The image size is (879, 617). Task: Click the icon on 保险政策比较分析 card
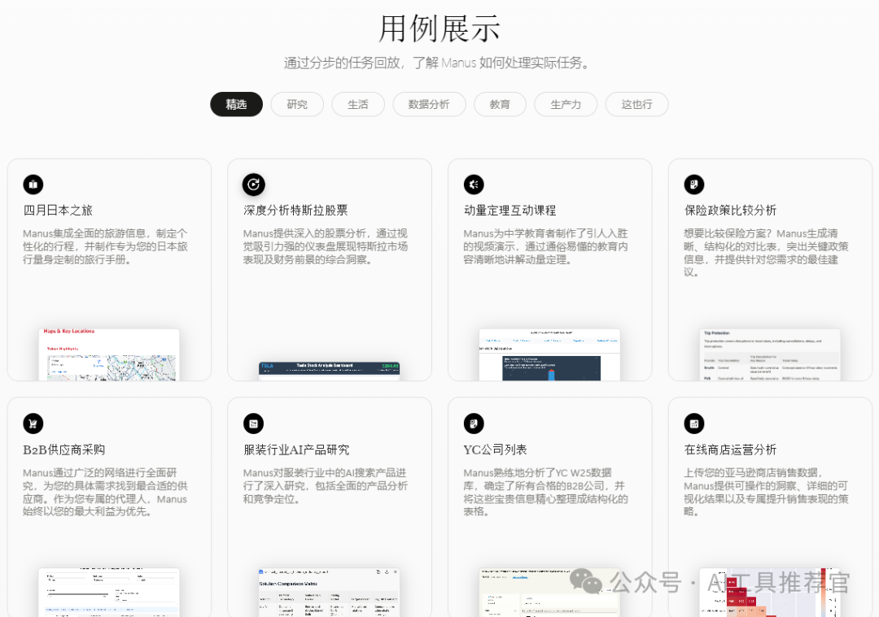[694, 185]
